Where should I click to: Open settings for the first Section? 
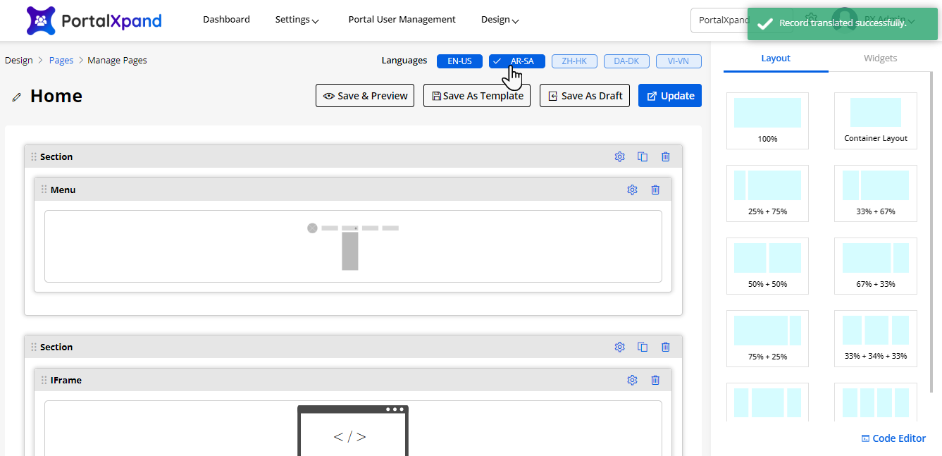click(x=619, y=156)
